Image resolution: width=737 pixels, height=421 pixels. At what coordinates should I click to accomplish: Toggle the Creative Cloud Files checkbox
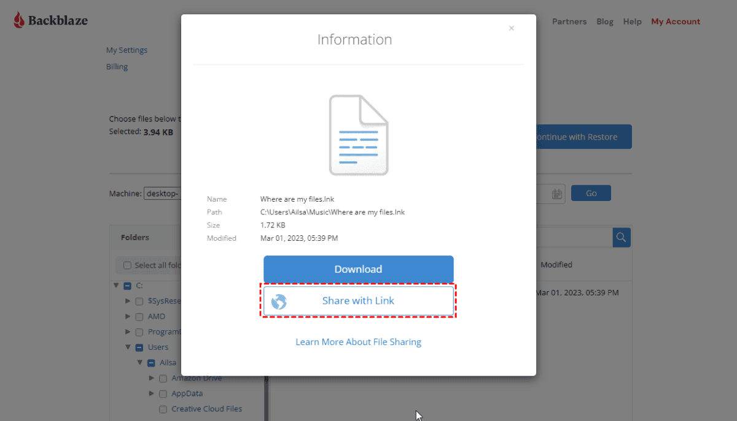(163, 409)
